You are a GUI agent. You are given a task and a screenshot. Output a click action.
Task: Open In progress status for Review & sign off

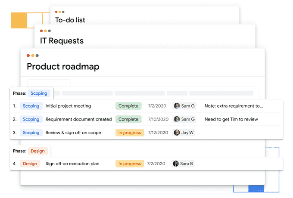[129, 133]
